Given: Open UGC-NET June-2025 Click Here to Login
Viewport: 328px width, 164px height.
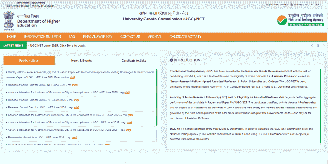Looking at the screenshot, I should pyautogui.click(x=58, y=45).
